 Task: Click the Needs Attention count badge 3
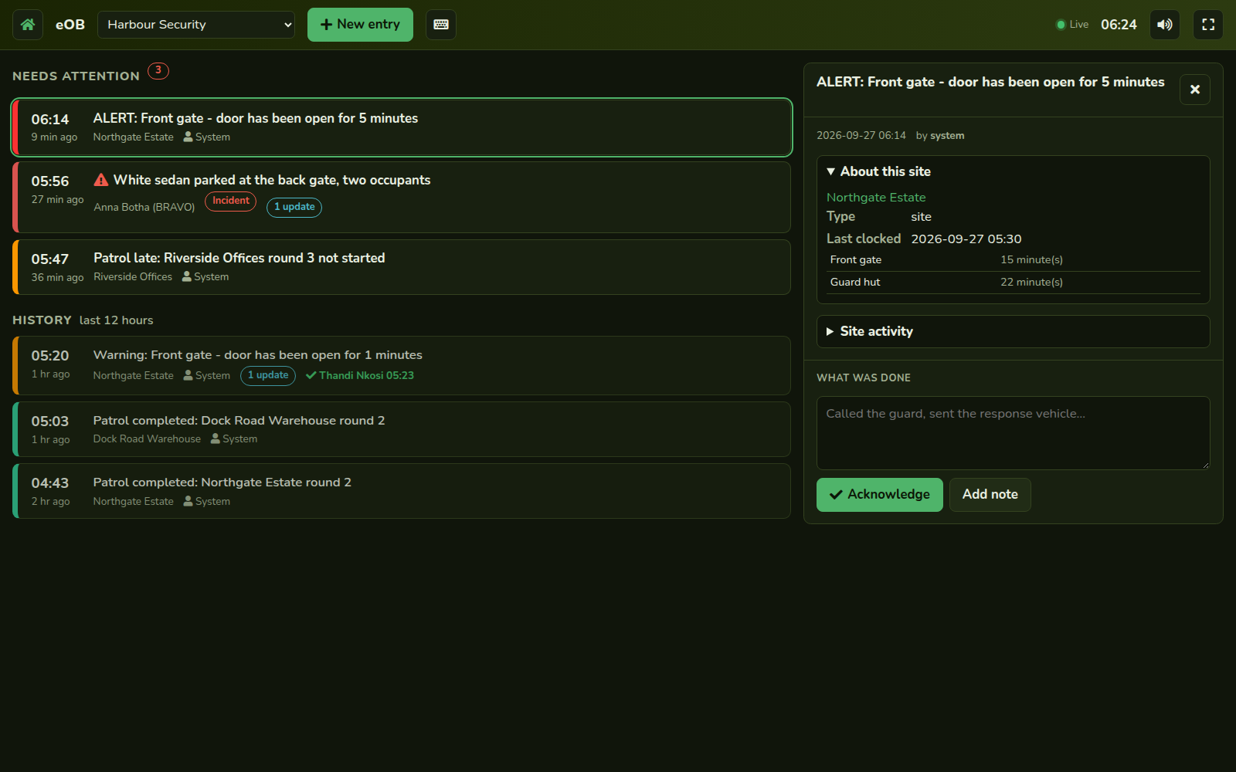[158, 71]
